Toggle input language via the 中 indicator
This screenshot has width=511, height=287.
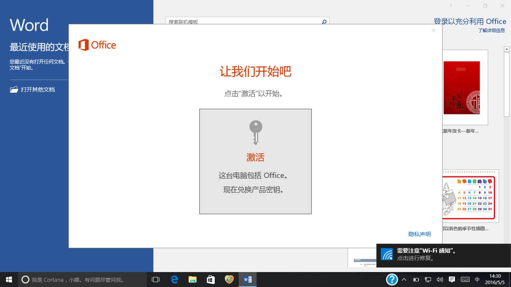pos(477,279)
